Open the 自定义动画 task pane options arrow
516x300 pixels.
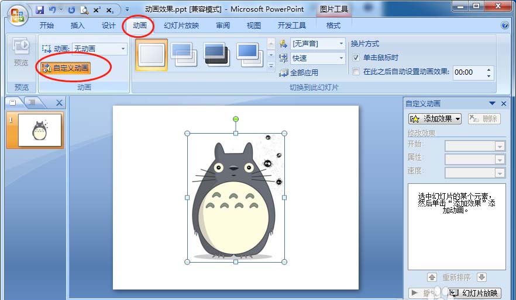(x=493, y=103)
